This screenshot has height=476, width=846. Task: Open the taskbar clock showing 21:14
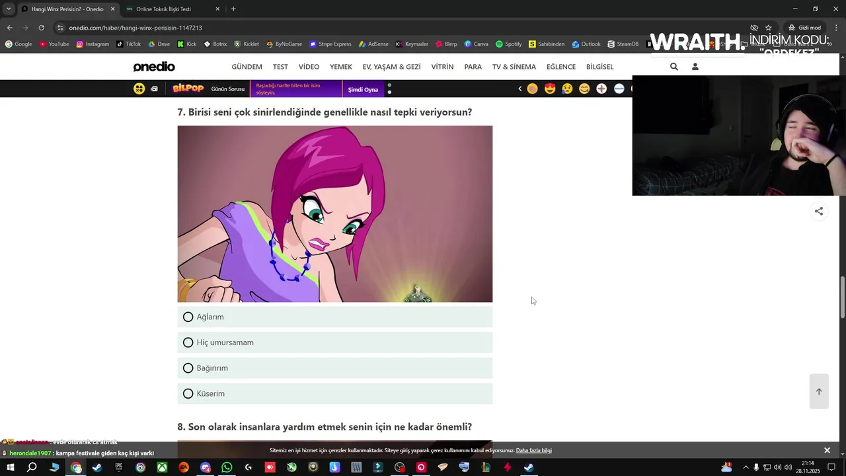click(x=808, y=467)
